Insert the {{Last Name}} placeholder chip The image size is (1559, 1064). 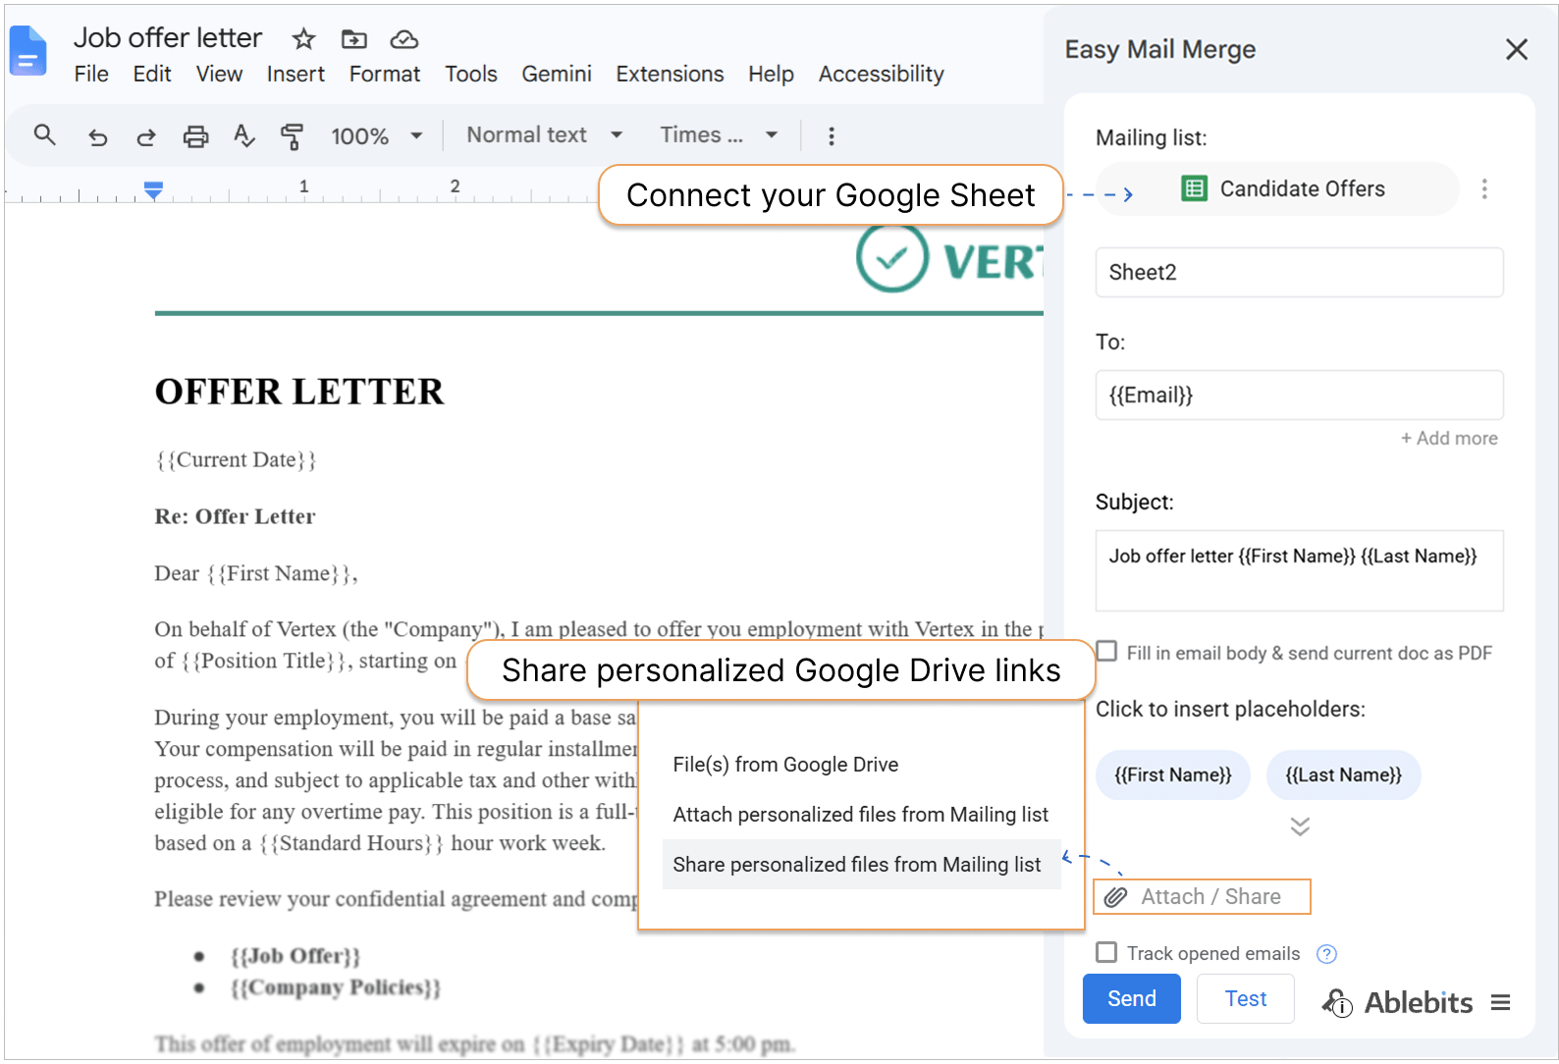coord(1344,775)
